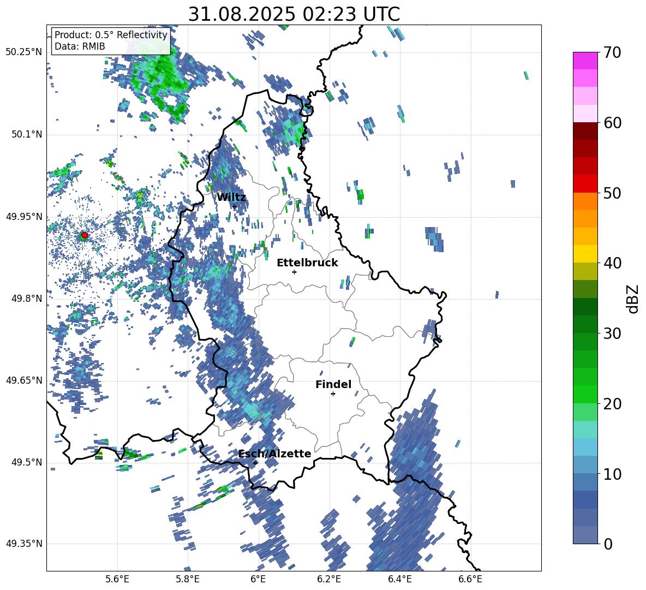Click the 6°E longitude tick label
This screenshot has height=590, width=646.
pos(258,580)
